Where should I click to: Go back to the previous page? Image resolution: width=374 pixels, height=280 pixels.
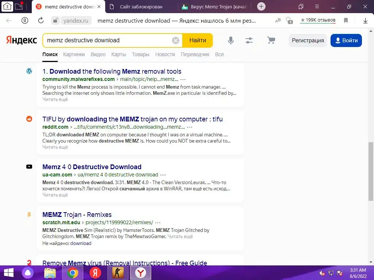[x=9, y=21]
